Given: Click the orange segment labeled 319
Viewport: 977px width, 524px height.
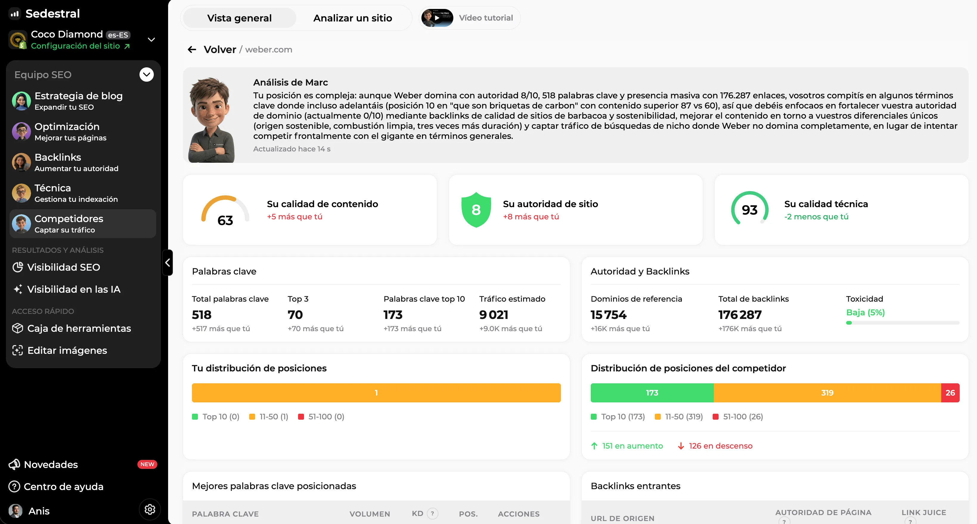Looking at the screenshot, I should click(x=827, y=393).
